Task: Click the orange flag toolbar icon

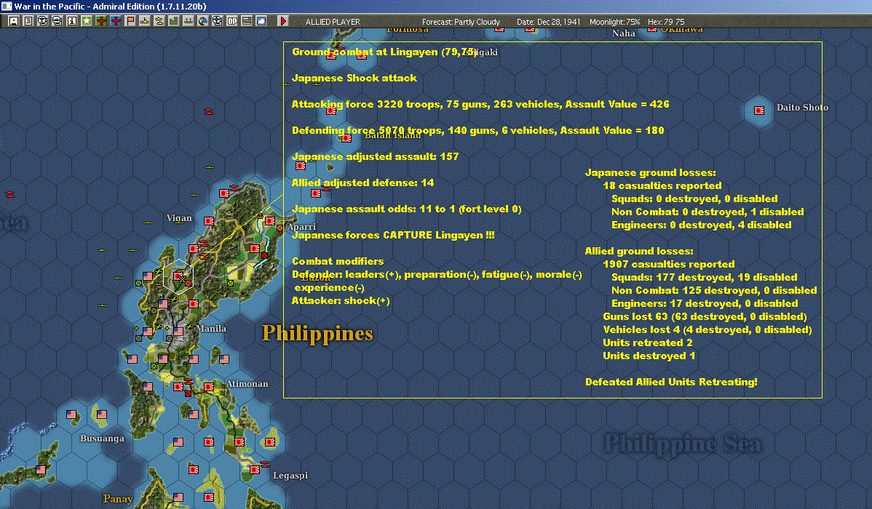Action: coord(130,21)
